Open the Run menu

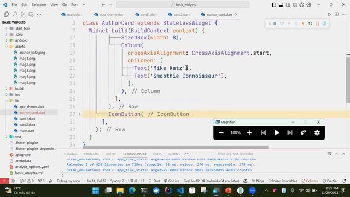click(x=74, y=5)
